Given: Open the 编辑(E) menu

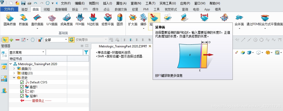Looking at the screenshot, I should (80, 3).
